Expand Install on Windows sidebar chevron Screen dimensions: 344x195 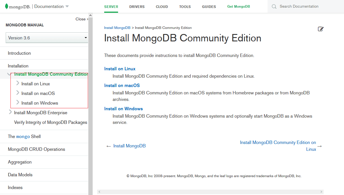tap(18, 103)
